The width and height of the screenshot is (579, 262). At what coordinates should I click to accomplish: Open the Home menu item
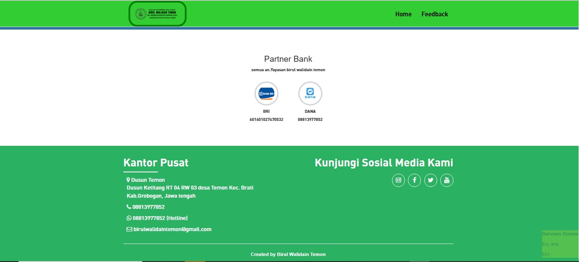point(403,14)
